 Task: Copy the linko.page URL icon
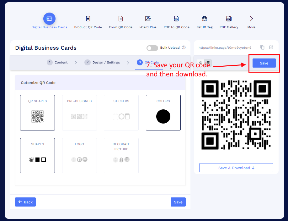[x=262, y=47]
